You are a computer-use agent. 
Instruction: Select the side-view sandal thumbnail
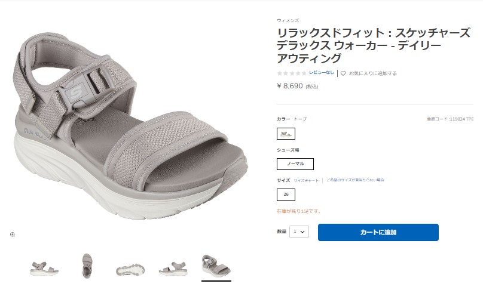click(44, 269)
